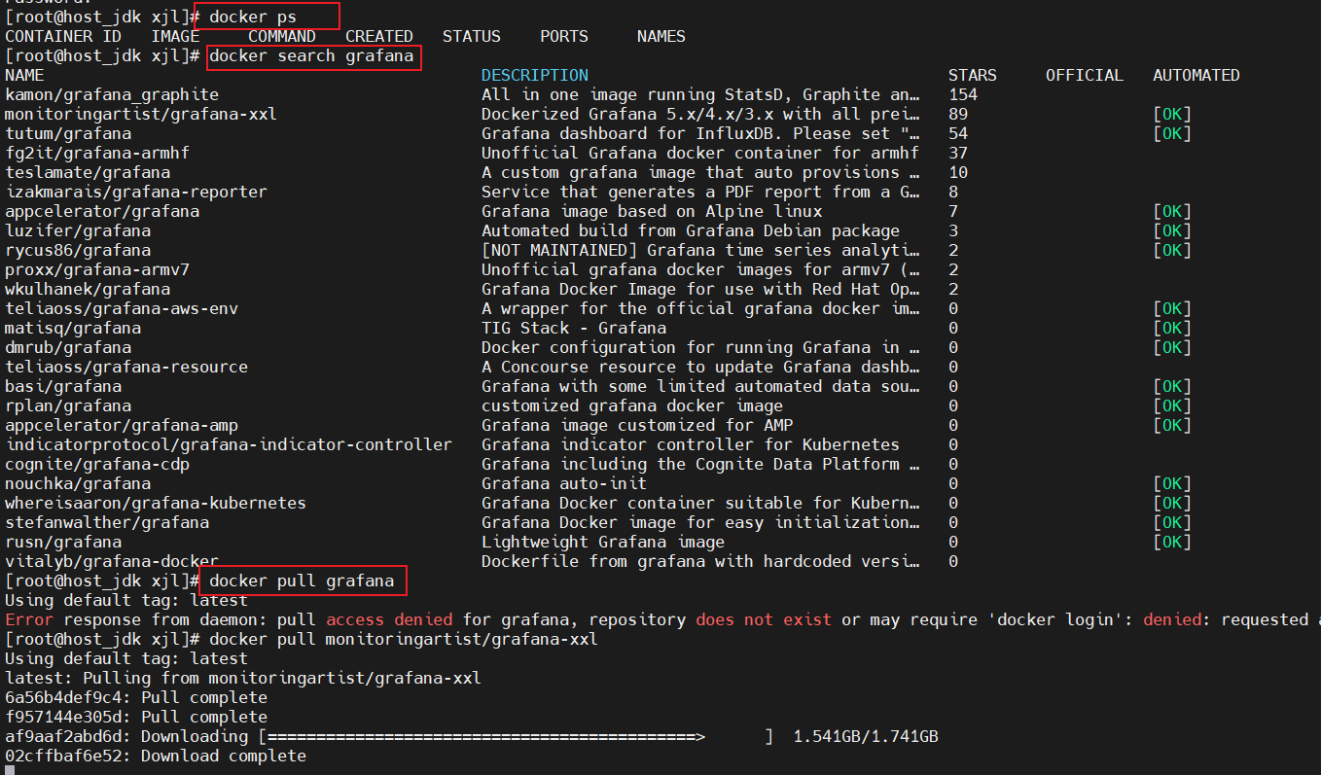Select proxx/grafana-armv7 image name
The height and width of the screenshot is (775, 1321).
click(x=97, y=269)
